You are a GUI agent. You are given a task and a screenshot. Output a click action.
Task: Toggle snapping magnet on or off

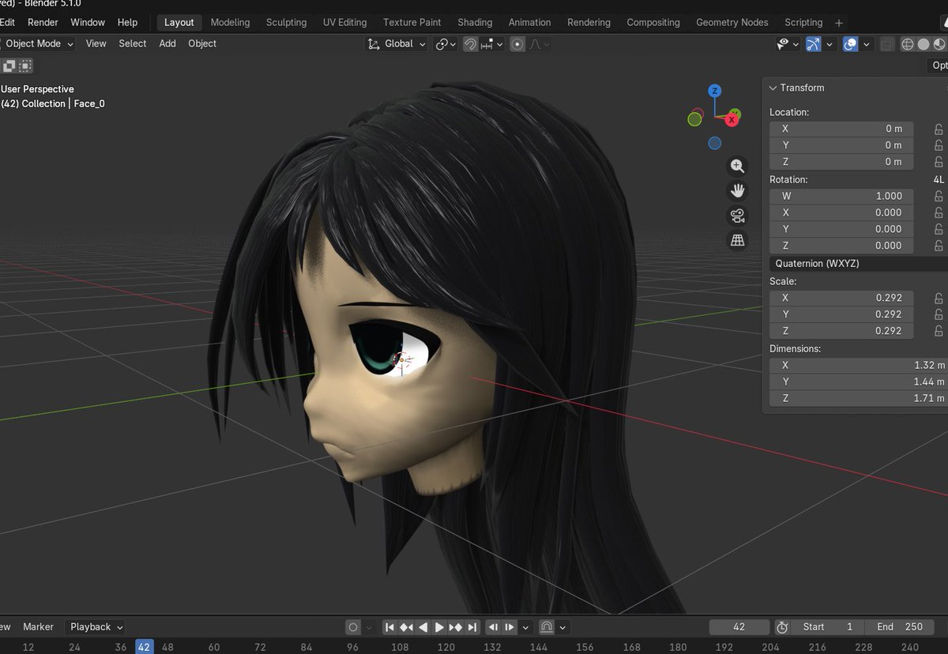click(470, 44)
